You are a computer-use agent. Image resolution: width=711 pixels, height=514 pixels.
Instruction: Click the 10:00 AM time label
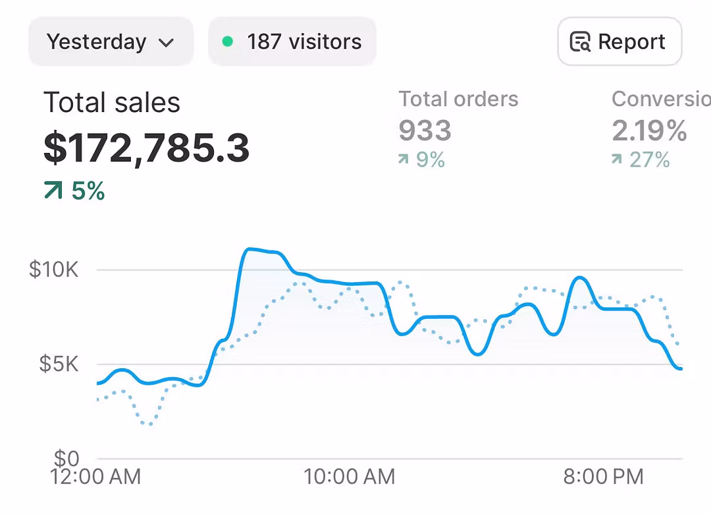349,476
